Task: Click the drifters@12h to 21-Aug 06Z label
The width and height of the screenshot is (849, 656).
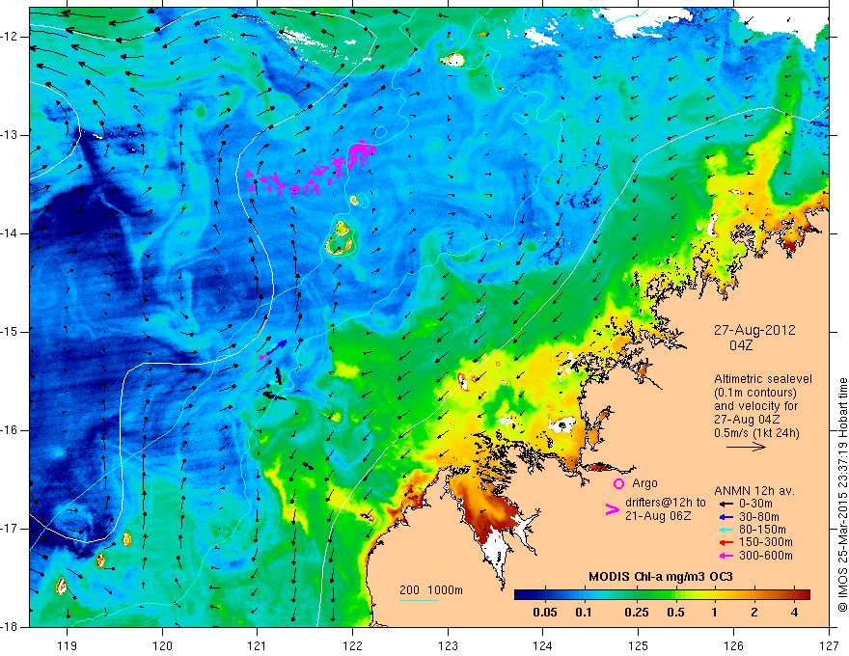Action: click(666, 508)
